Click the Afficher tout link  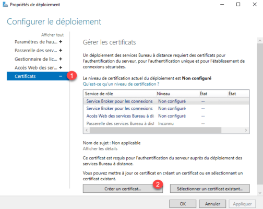pyautogui.click(x=52, y=35)
